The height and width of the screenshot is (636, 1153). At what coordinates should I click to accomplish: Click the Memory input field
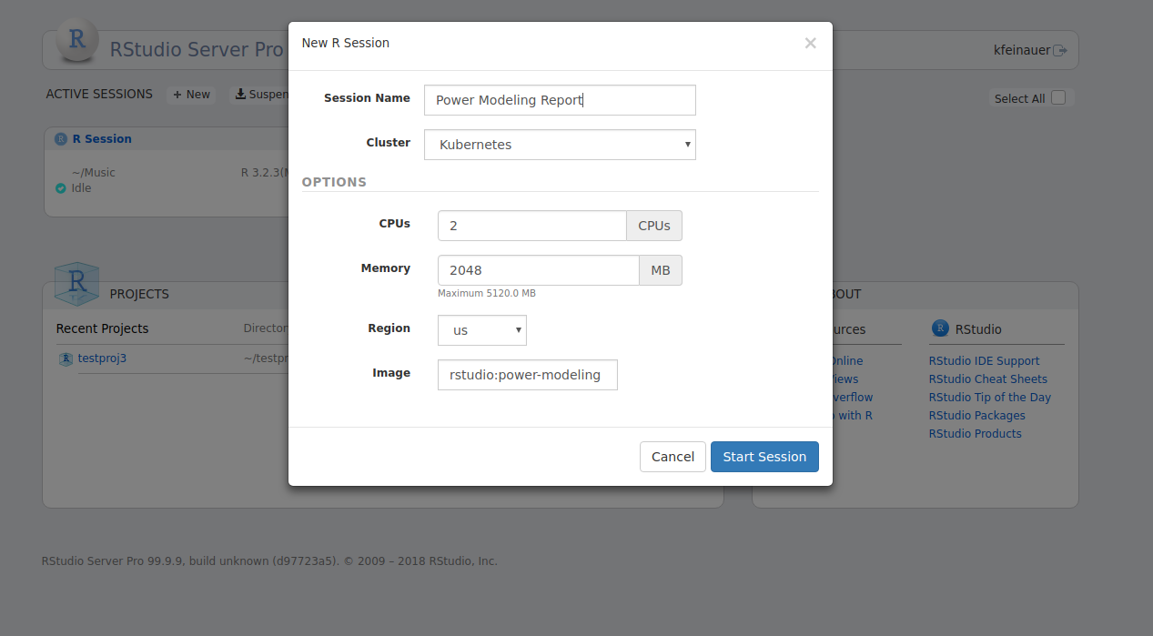(538, 270)
